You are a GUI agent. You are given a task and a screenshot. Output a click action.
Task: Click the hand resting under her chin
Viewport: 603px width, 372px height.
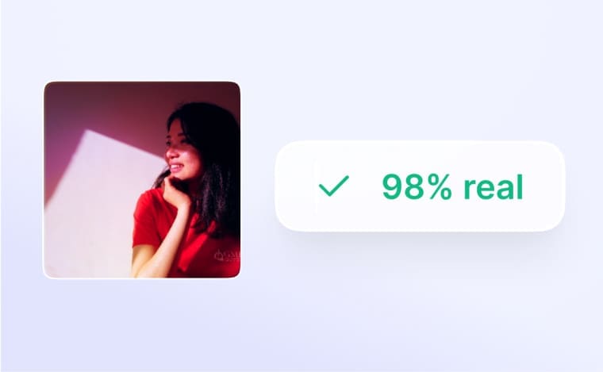click(176, 192)
